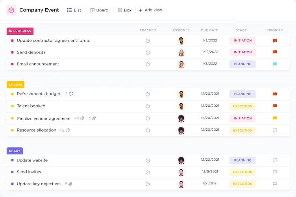This screenshot has width=296, height=197.
Task: Start time tracker for Update website
Action: coord(148,160)
